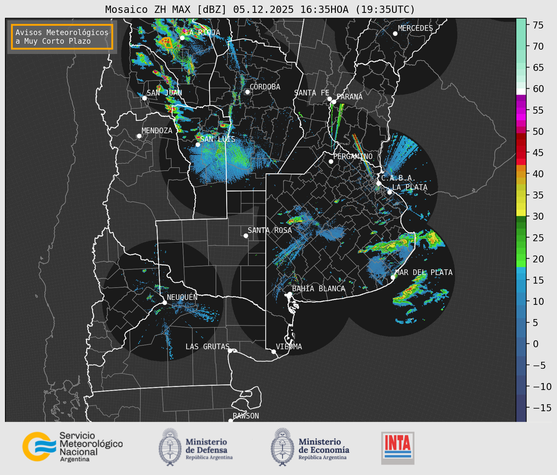557x475 pixels.
Task: Click the orange warning polygon near La Rioja
Action: click(166, 43)
